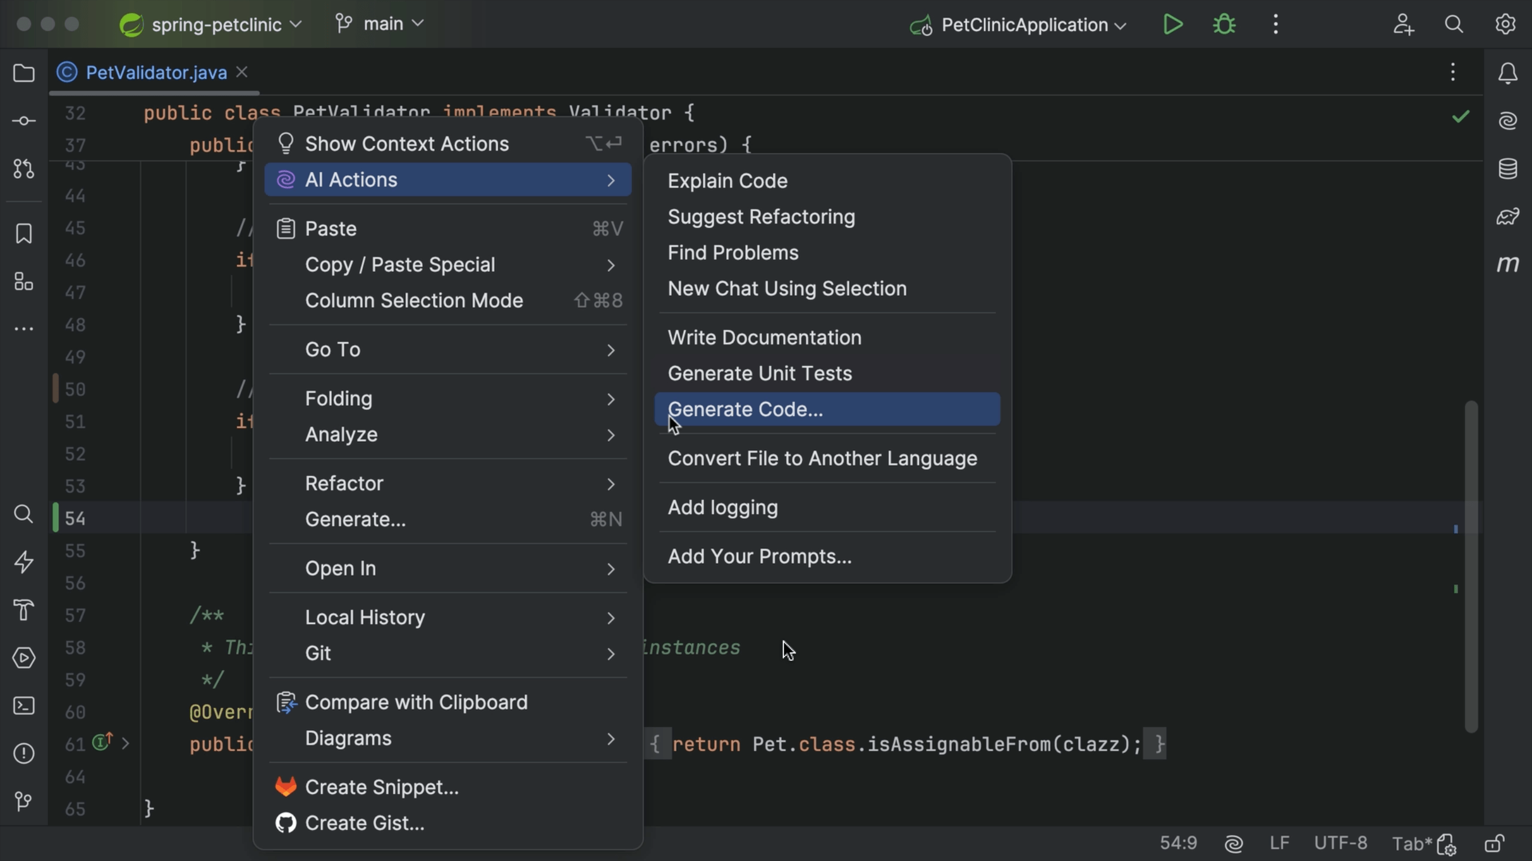Toggle Column Selection Mode
Image resolution: width=1532 pixels, height=861 pixels.
pyautogui.click(x=414, y=300)
